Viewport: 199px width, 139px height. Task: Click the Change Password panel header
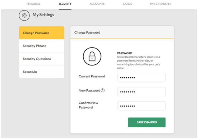click(122, 32)
